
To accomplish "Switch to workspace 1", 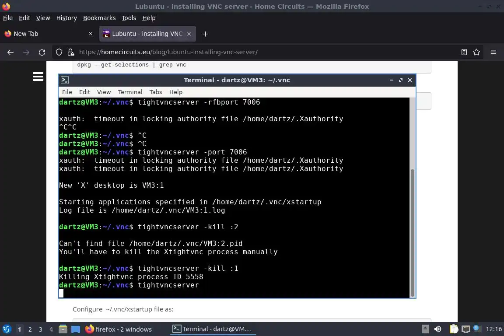I will (x=19, y=329).
